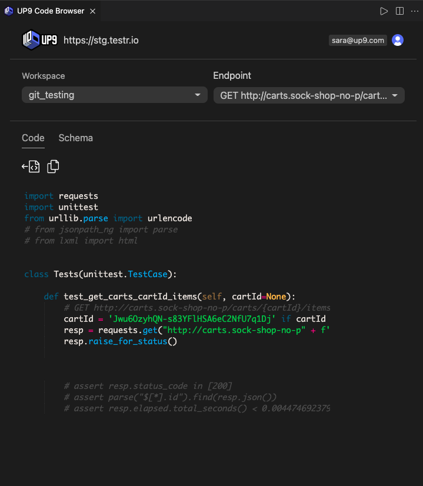The height and width of the screenshot is (486, 423).
Task: Click the 'import unittest' code line
Action: (x=61, y=207)
